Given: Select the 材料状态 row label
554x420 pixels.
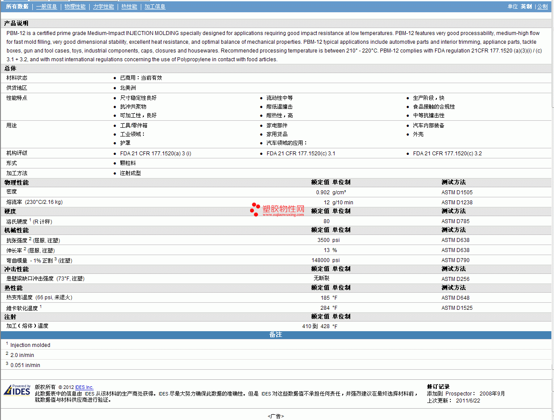Looking at the screenshot, I should click(x=17, y=78).
